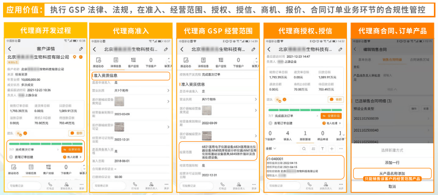
Task: Open contract line 2021102500039
Action: click(392, 119)
